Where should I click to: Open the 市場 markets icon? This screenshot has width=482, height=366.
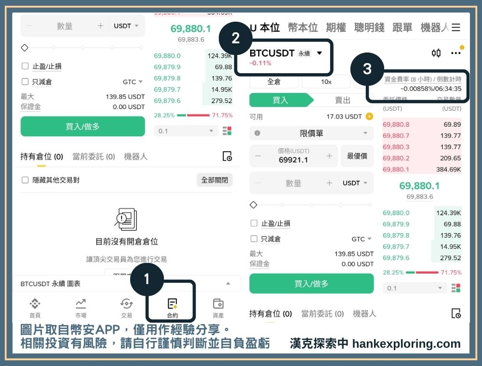[x=80, y=306]
